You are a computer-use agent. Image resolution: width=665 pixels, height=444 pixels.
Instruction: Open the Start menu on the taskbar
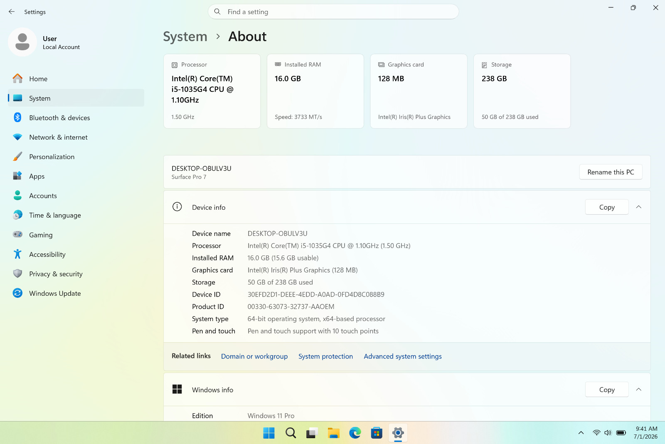click(x=269, y=433)
